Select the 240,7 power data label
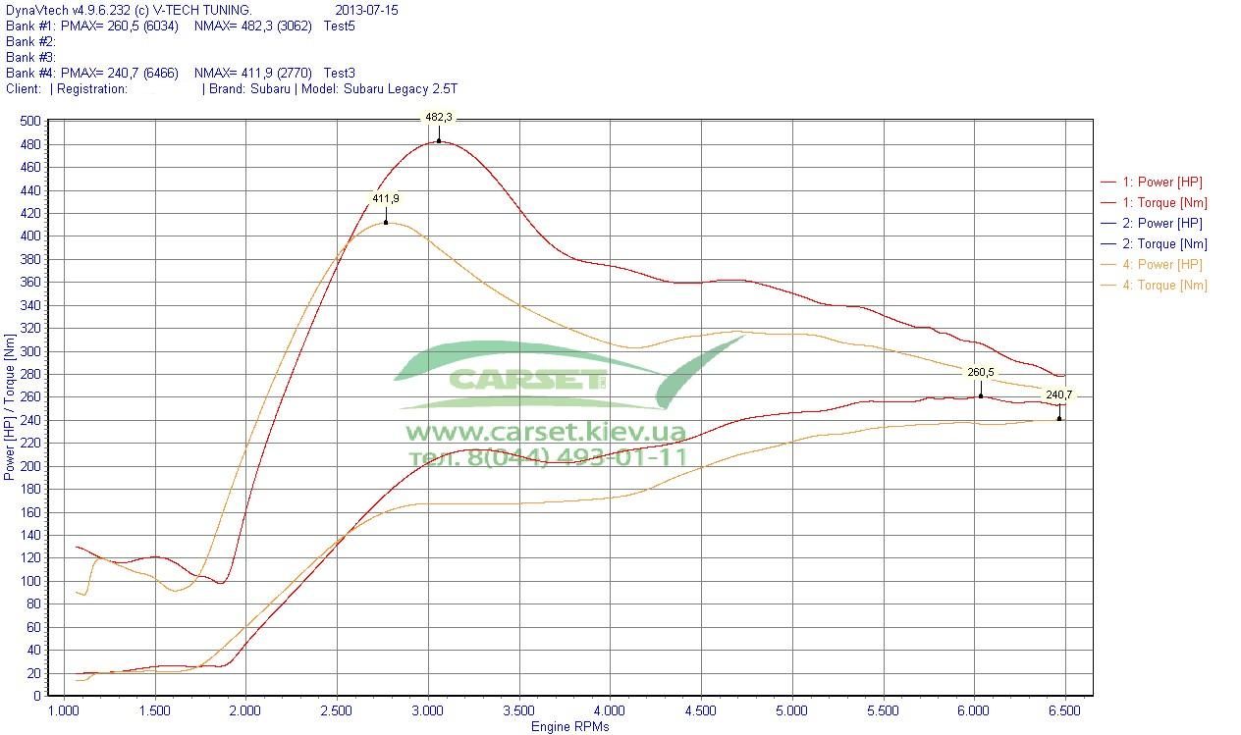1241x735 pixels. pyautogui.click(x=1058, y=394)
